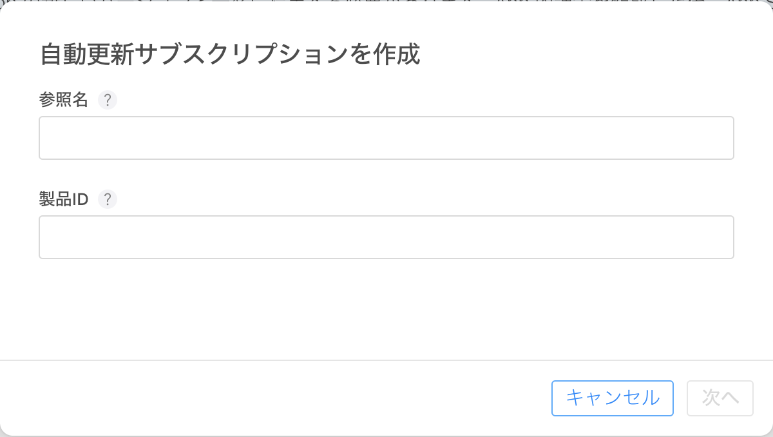The width and height of the screenshot is (773, 437).
Task: Focus the reference name input box
Action: tap(386, 137)
